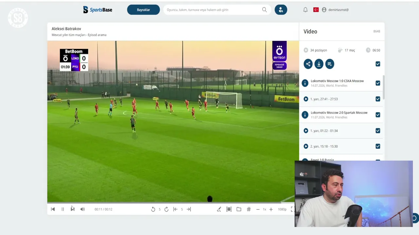Play the 2. yarı 15:18 - 15:30 clip
Screen dimensions: 419x235
(306, 146)
